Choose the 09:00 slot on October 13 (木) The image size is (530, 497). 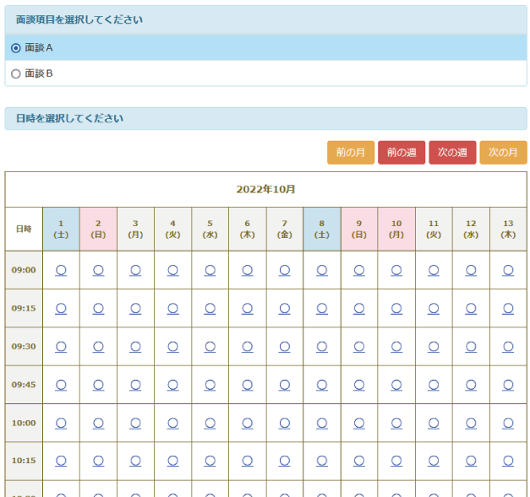(x=508, y=270)
